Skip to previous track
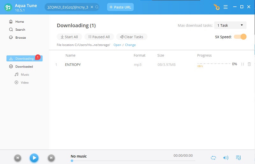Screen dimensions: 255x164 coord(18,158)
